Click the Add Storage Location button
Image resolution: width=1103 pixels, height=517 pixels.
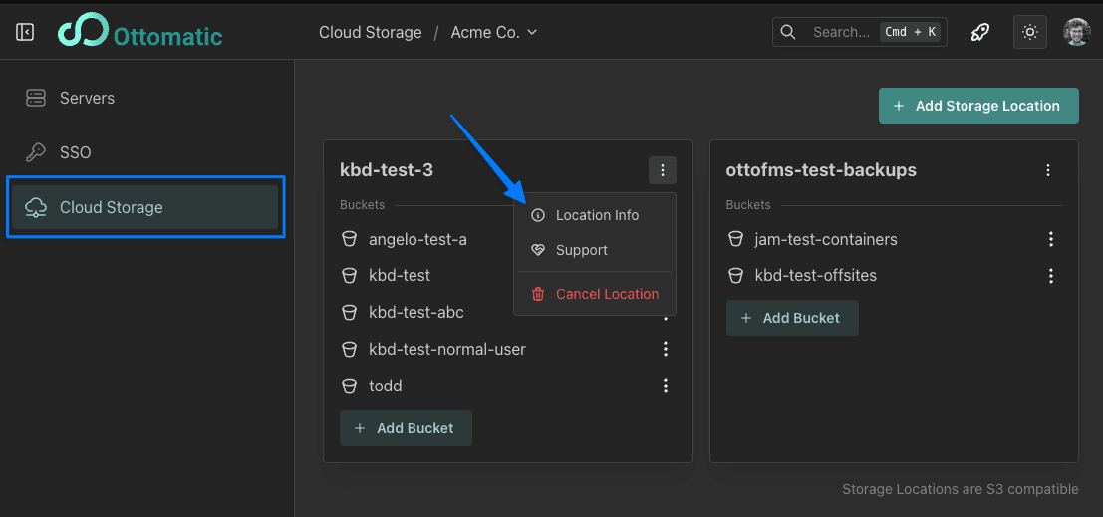[977, 106]
